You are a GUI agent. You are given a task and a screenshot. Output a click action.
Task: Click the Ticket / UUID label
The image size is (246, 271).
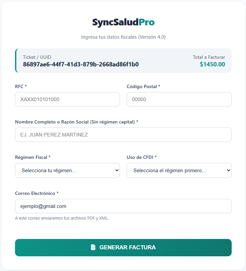[x=37, y=57]
